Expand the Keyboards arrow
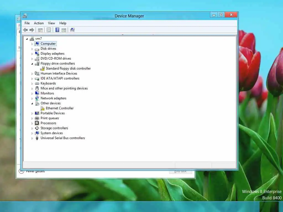Viewport: 283px width, 212px height. pos(32,84)
